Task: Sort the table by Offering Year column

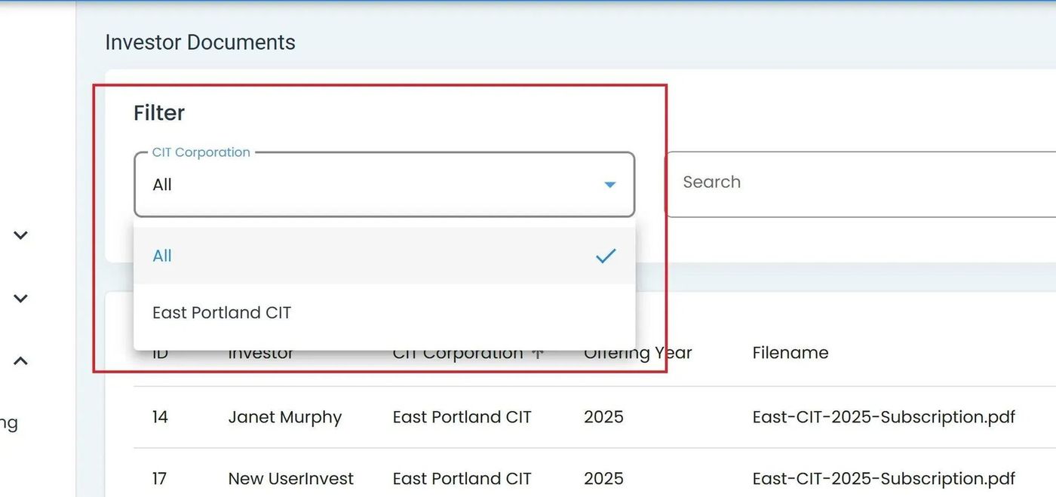Action: click(637, 352)
